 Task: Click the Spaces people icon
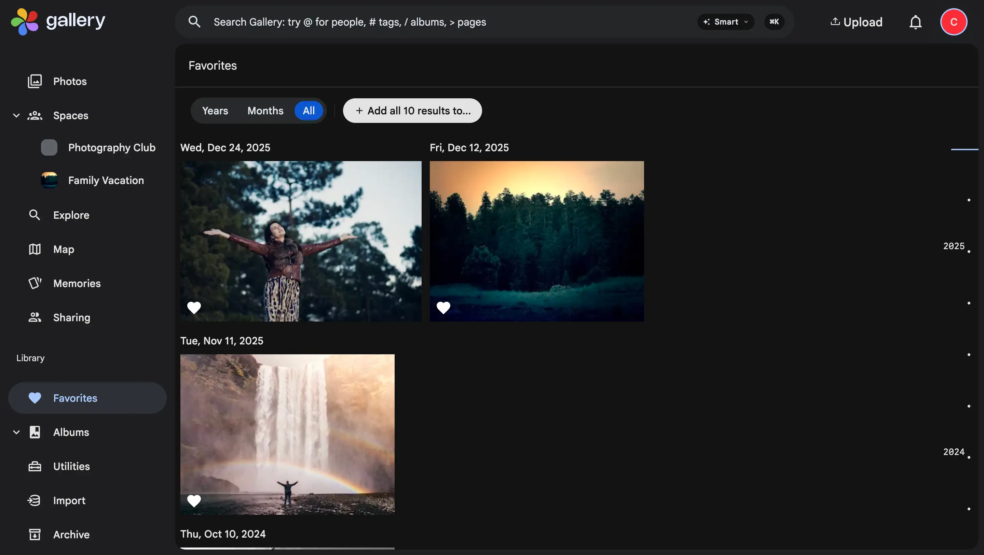point(35,115)
